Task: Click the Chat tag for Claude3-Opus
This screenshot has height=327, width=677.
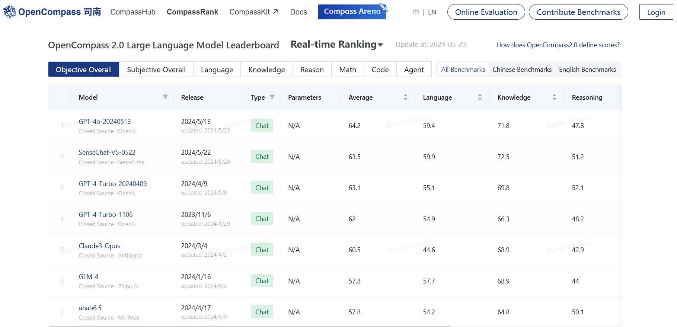Action: pos(262,250)
